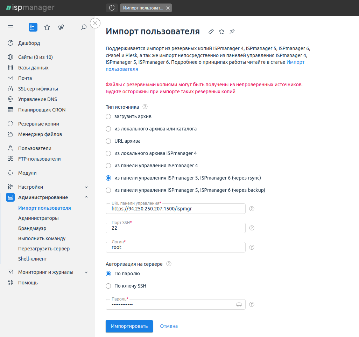Click the Отмена link

coord(169,326)
